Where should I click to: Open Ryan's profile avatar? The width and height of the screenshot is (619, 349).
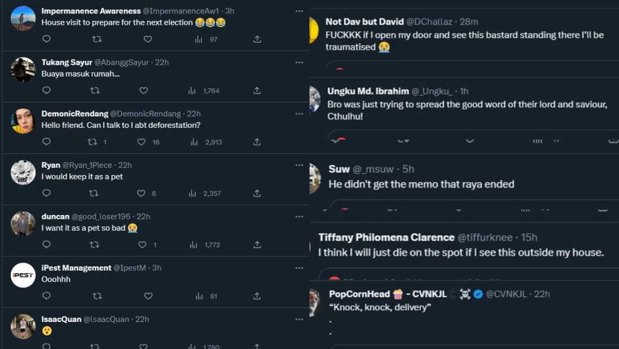(23, 172)
